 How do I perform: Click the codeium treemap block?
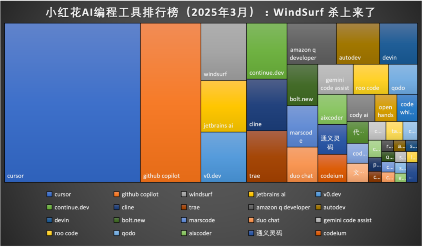[333, 168]
